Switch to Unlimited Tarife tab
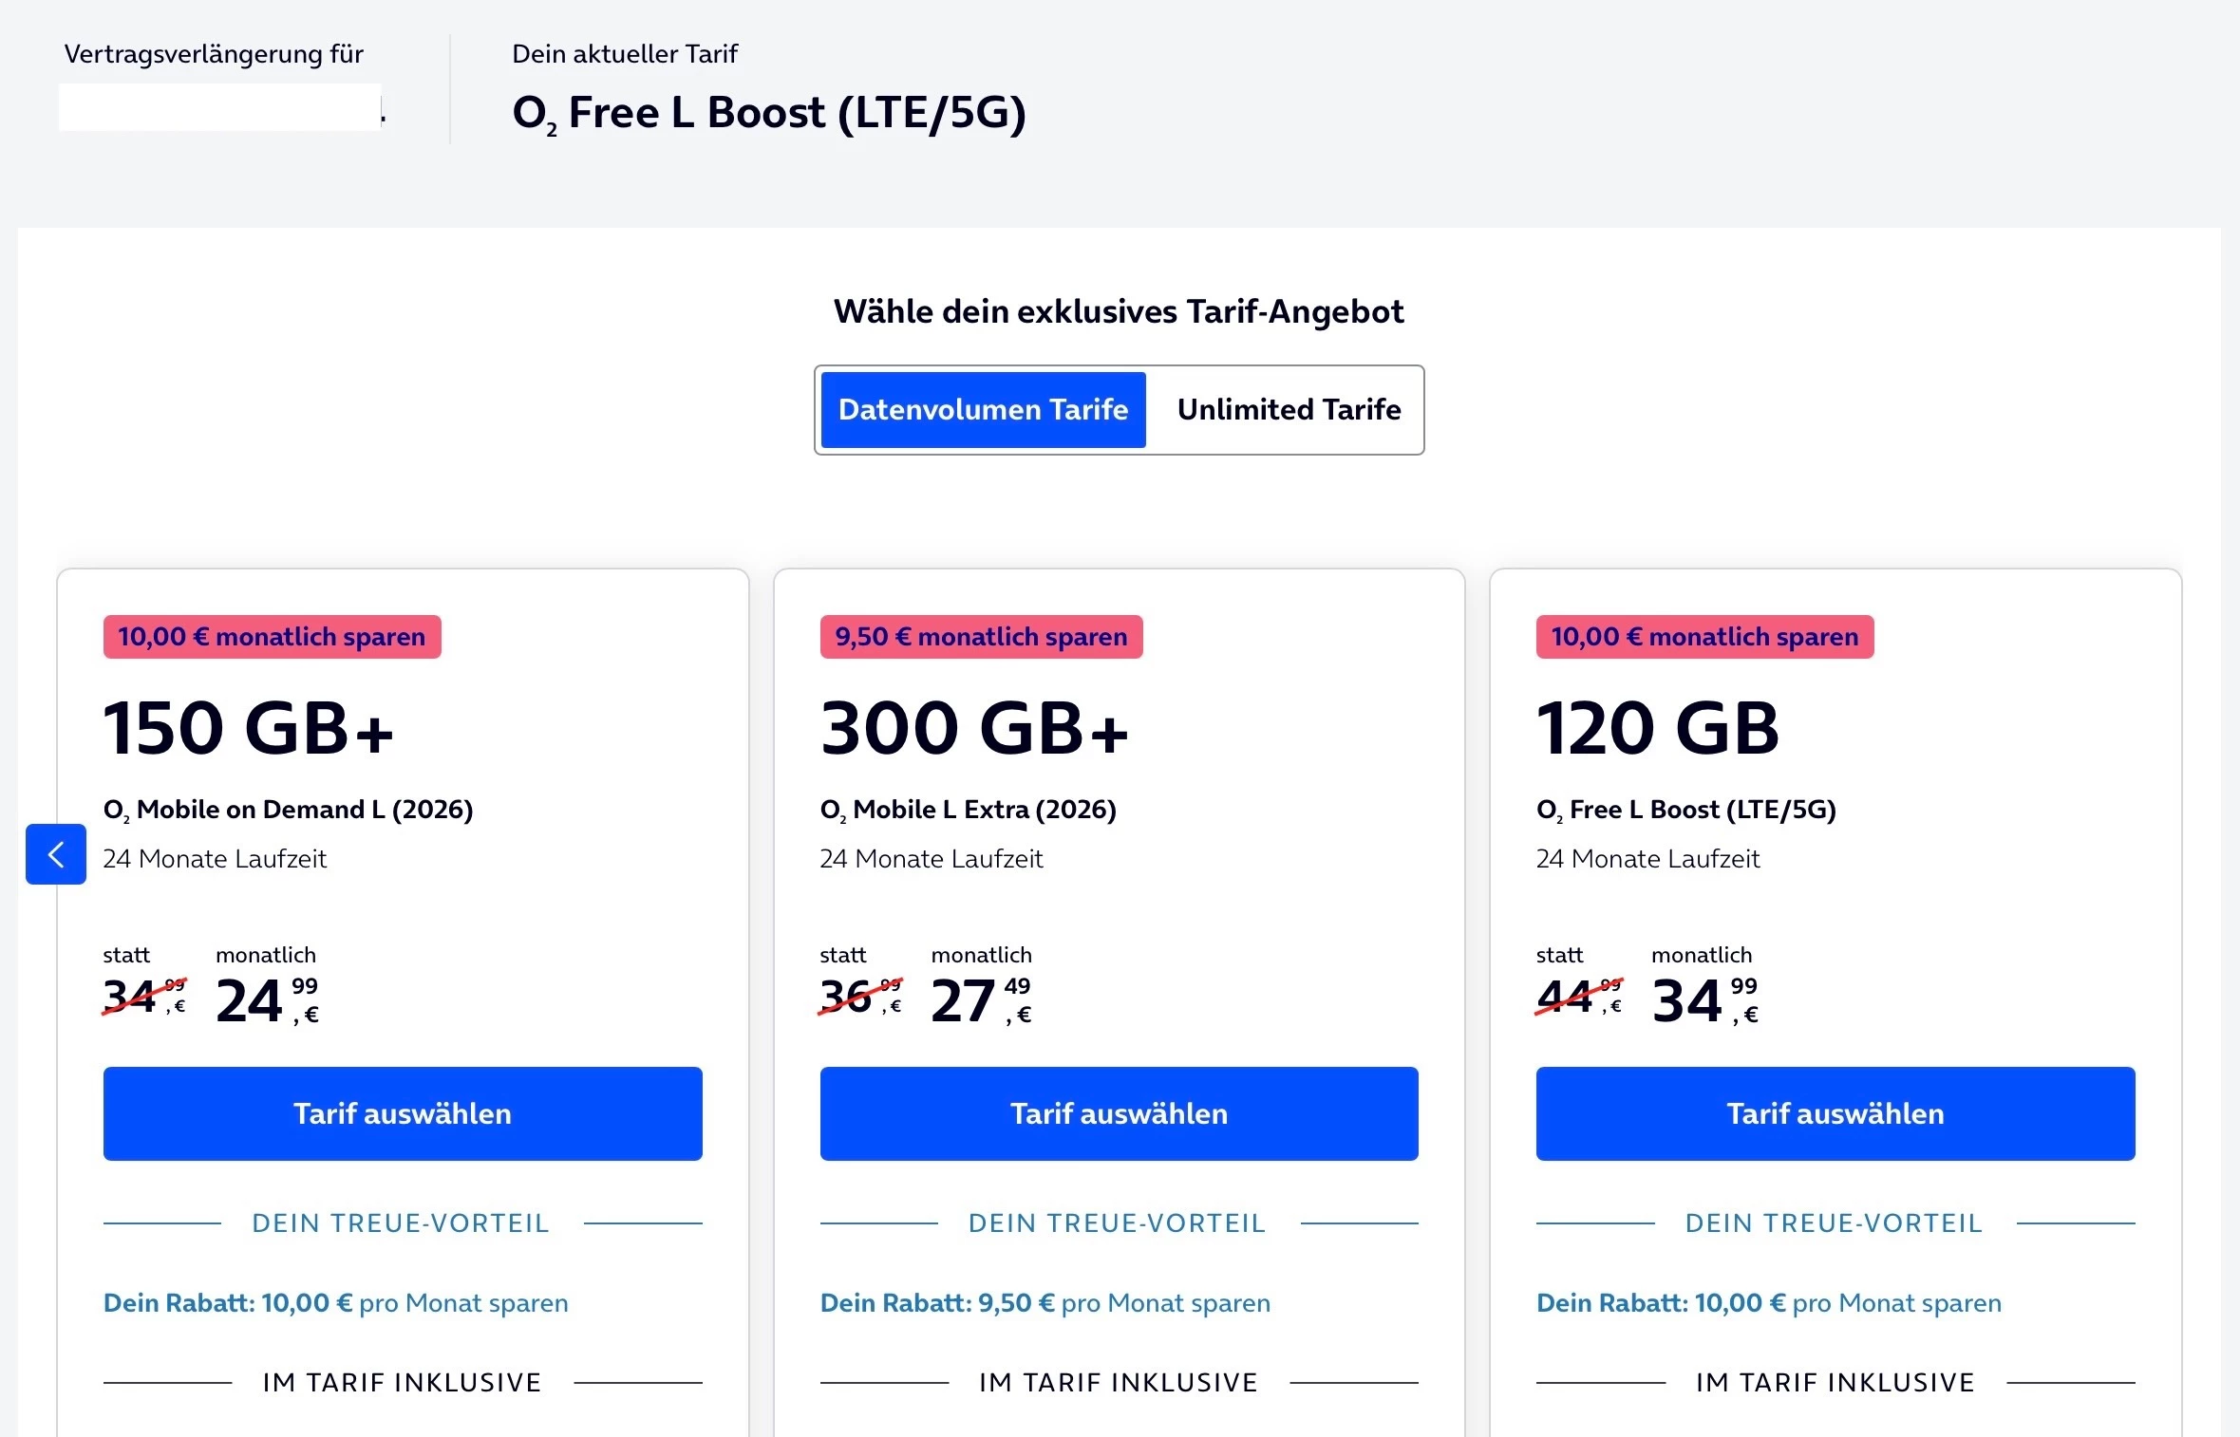 pos(1289,410)
